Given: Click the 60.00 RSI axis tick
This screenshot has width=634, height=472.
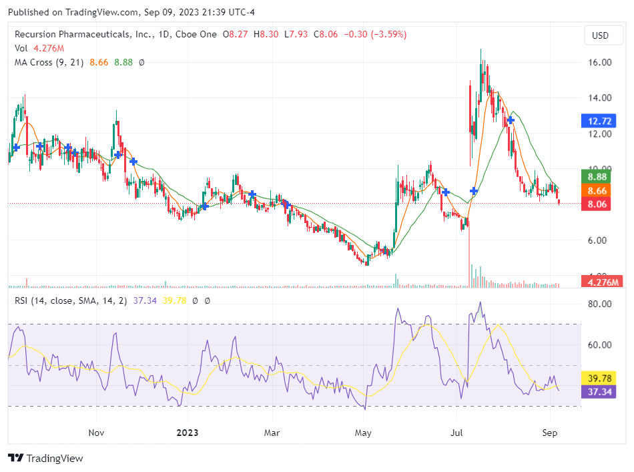Looking at the screenshot, I should (600, 345).
